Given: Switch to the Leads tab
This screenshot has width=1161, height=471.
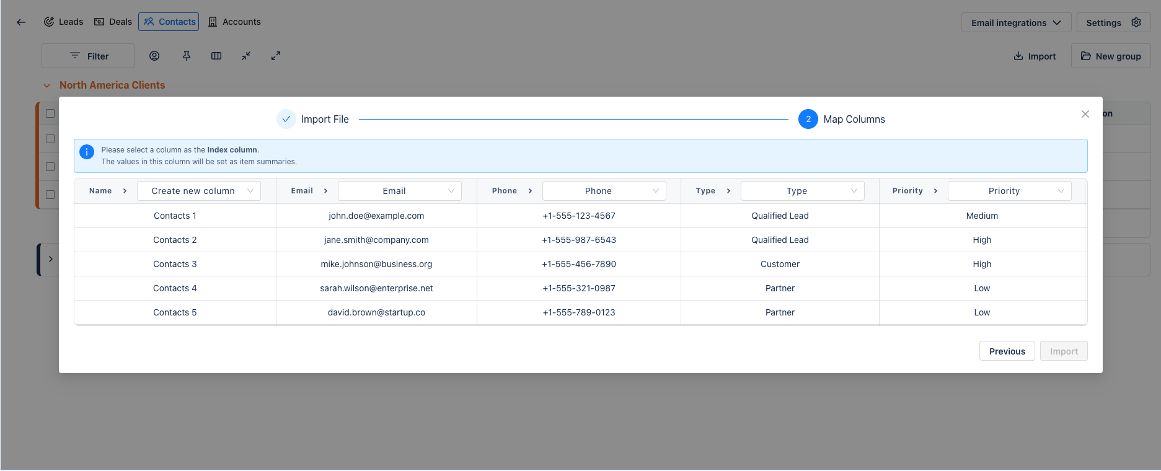Looking at the screenshot, I should click(63, 22).
